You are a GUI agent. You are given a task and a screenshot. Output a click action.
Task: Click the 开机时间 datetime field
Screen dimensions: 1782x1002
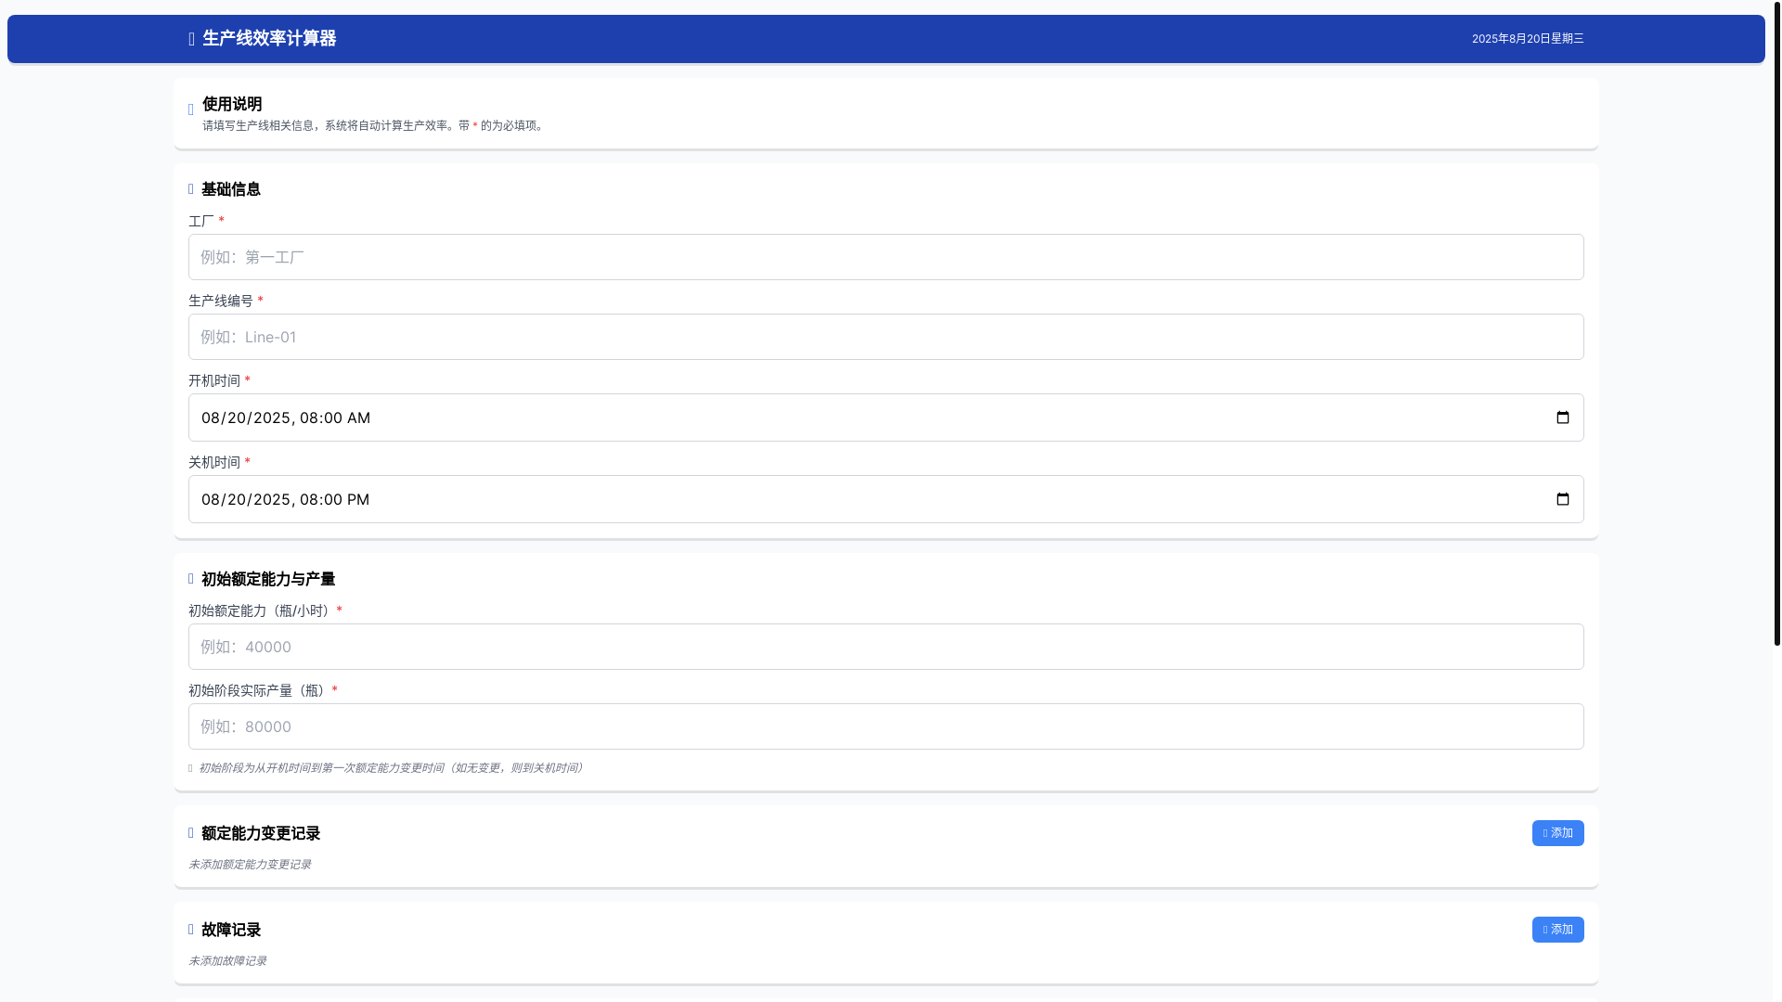click(885, 417)
